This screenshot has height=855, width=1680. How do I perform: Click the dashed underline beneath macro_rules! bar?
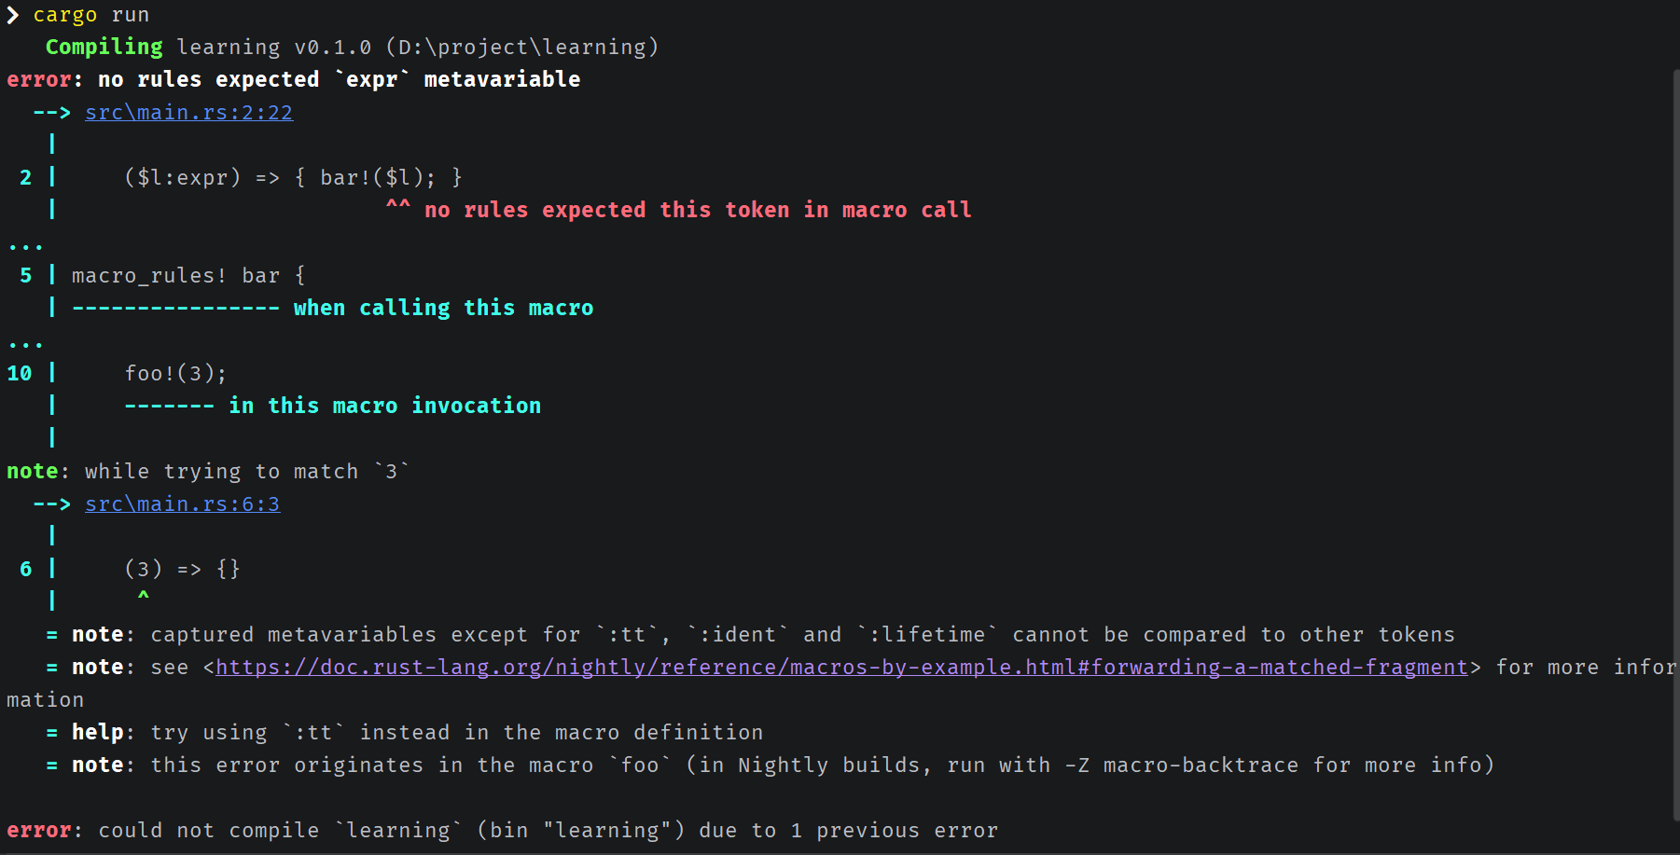click(x=175, y=309)
